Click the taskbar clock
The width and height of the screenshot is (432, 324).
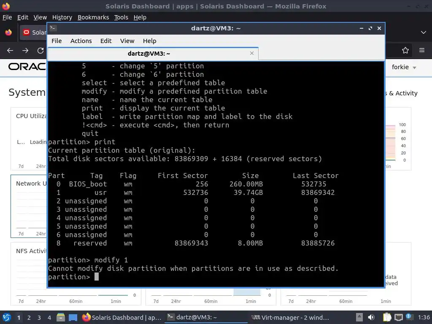pyautogui.click(x=424, y=317)
